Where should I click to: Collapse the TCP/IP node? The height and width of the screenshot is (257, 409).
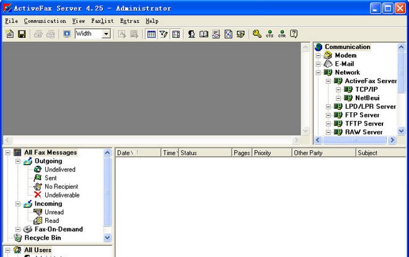338,89
